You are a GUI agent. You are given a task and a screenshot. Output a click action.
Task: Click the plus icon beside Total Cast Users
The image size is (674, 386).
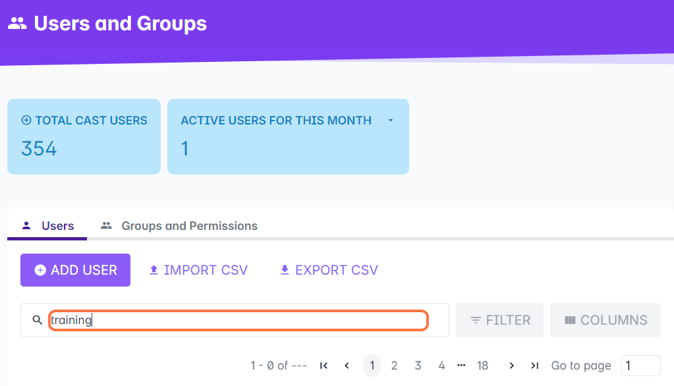click(26, 121)
